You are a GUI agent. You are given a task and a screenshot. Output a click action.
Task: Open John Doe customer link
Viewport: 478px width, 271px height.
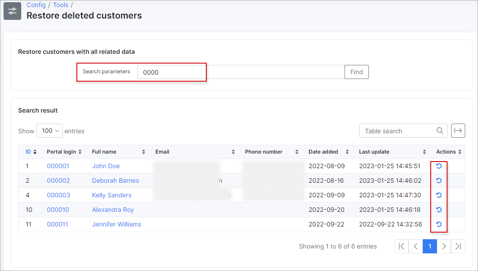[x=106, y=166]
